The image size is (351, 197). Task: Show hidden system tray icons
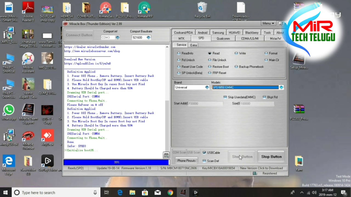[x=302, y=193]
